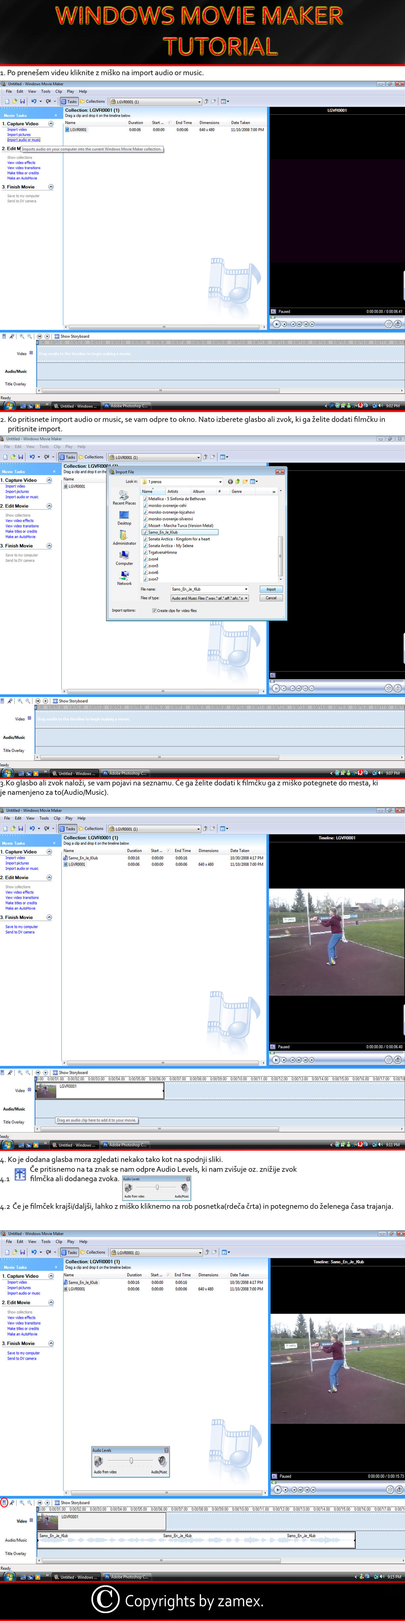The width and height of the screenshot is (405, 1621).
Task: Create new folder in Import File dialog
Action: 245,481
